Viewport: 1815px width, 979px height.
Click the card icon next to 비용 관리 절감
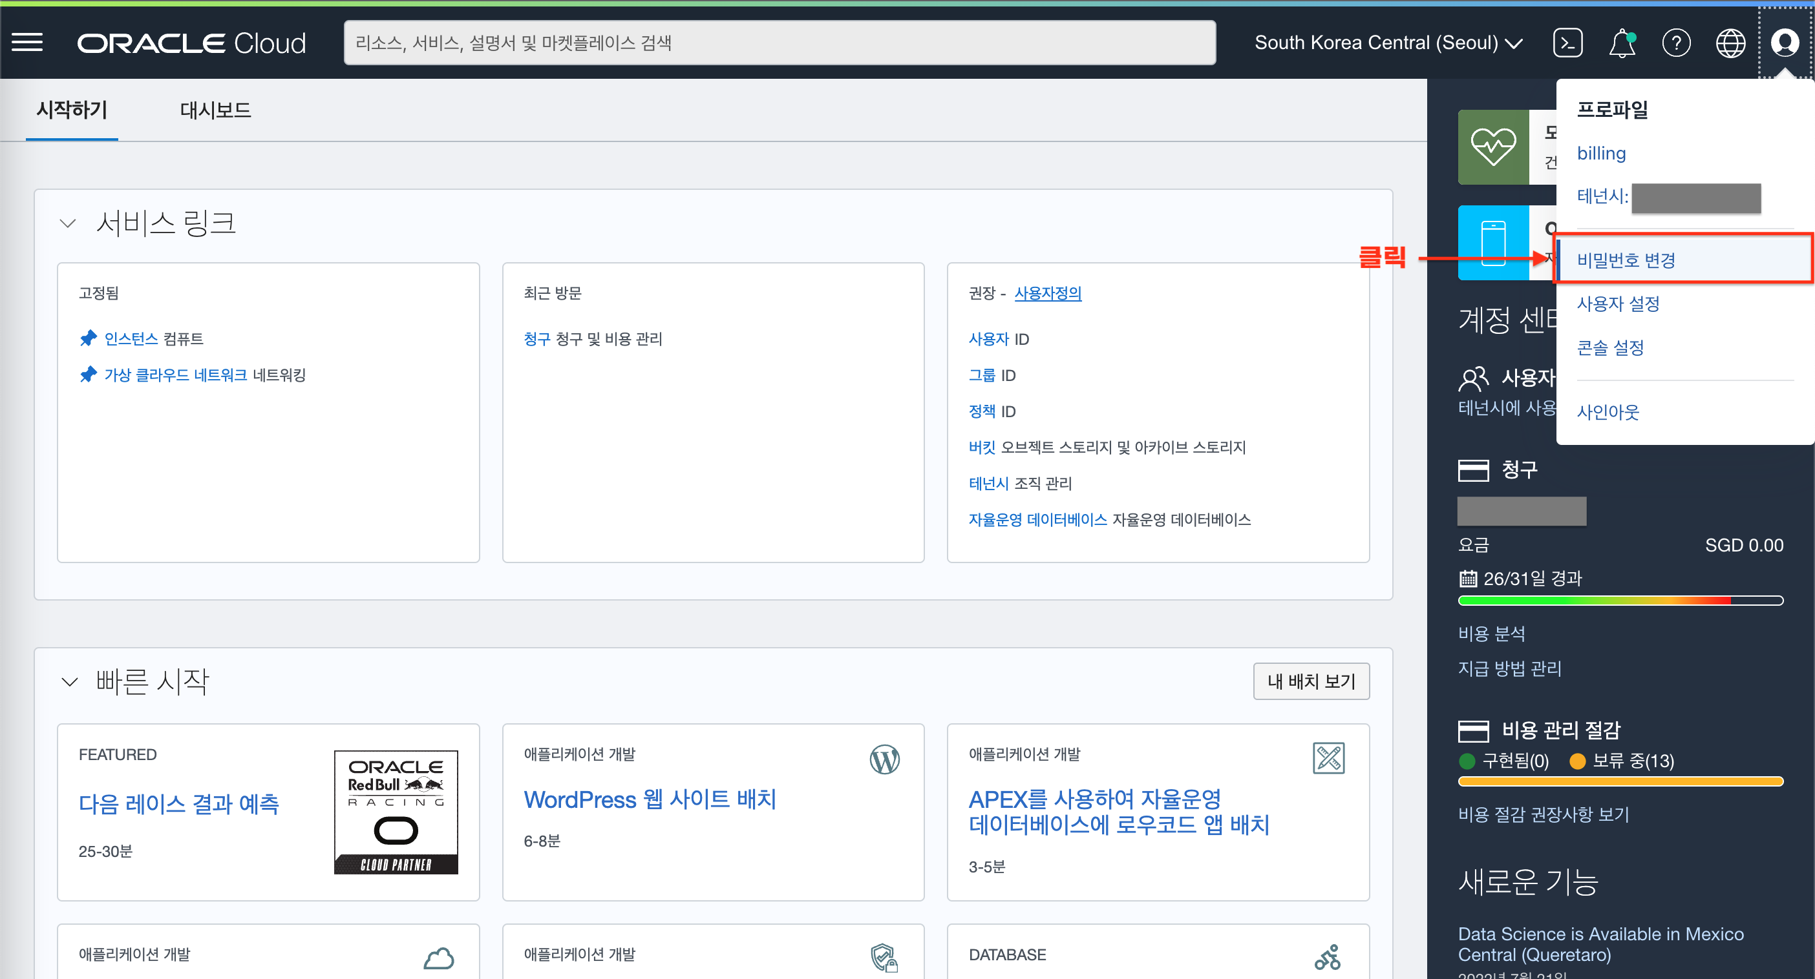pos(1473,730)
